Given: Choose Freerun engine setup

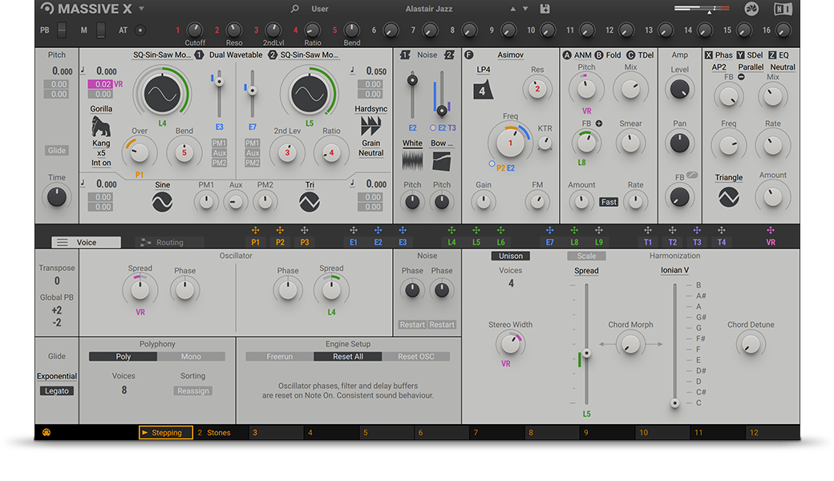Looking at the screenshot, I should [x=280, y=357].
